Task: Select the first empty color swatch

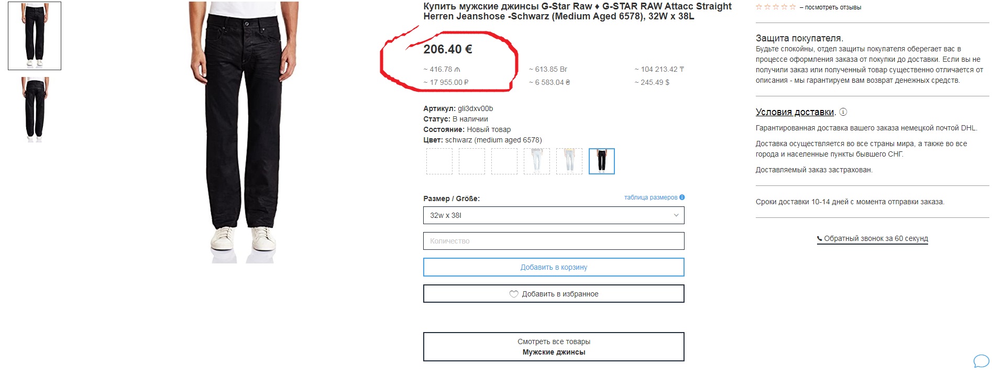Action: (x=439, y=161)
